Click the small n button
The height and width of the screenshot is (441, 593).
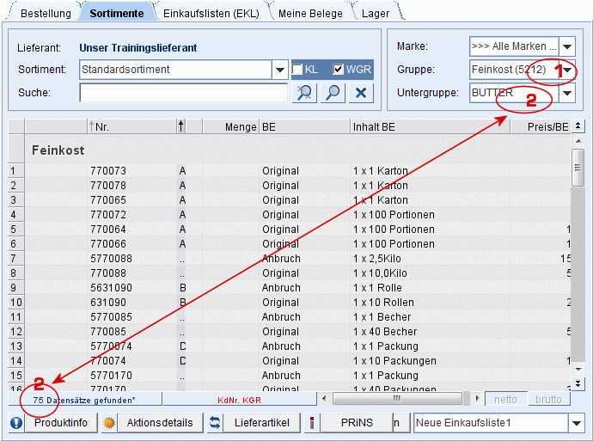coord(396,423)
